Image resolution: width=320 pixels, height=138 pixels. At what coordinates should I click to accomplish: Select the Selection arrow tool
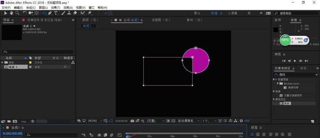click(6, 13)
